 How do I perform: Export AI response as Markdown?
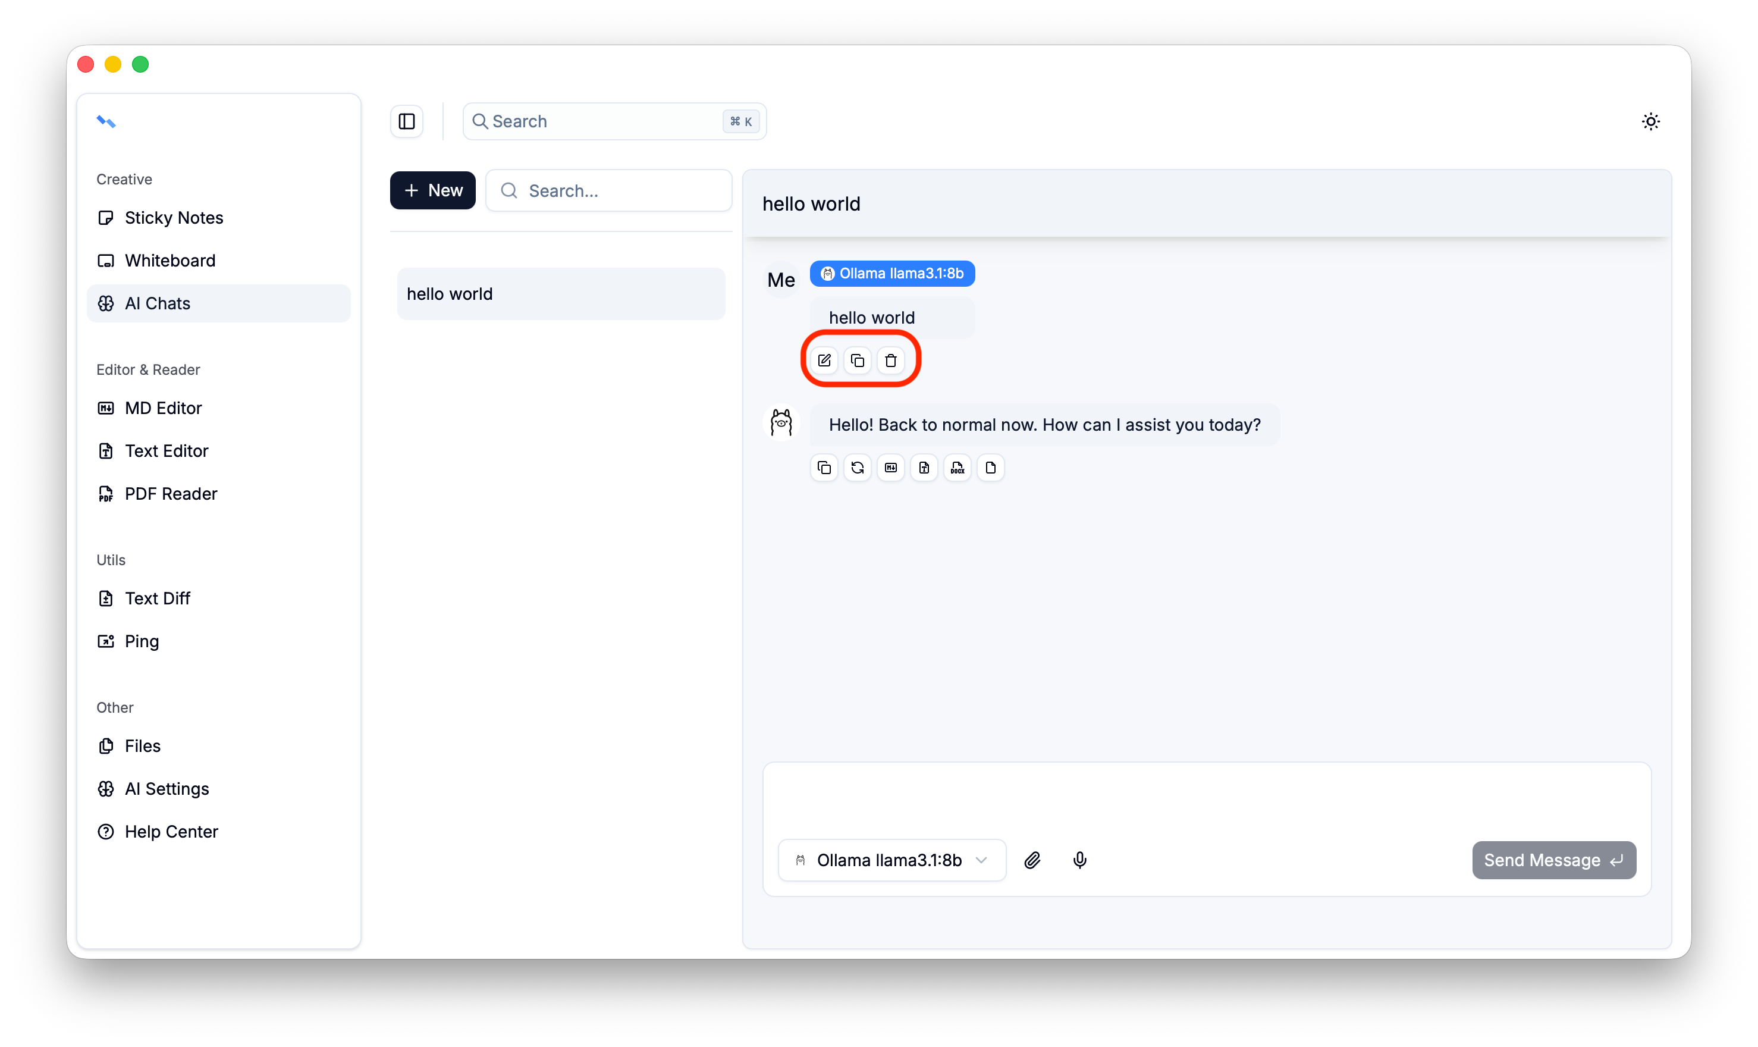tap(891, 468)
